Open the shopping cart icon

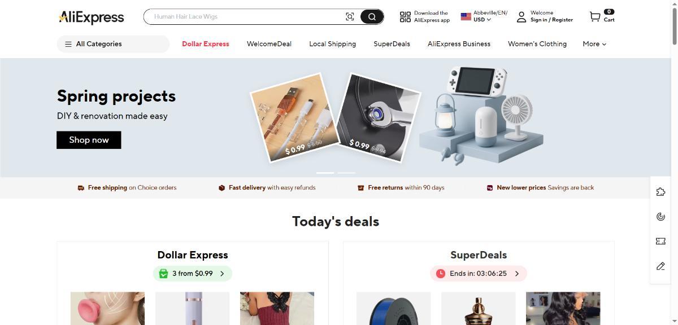pos(595,17)
